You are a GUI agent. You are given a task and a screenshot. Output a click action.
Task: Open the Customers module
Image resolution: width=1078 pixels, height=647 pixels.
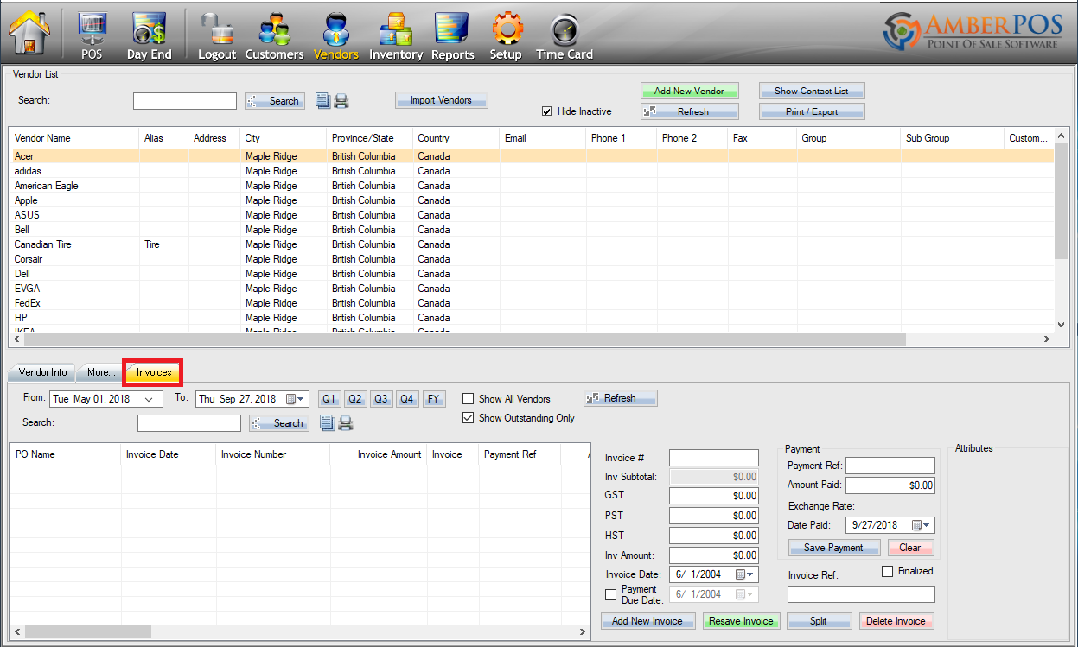pos(274,36)
